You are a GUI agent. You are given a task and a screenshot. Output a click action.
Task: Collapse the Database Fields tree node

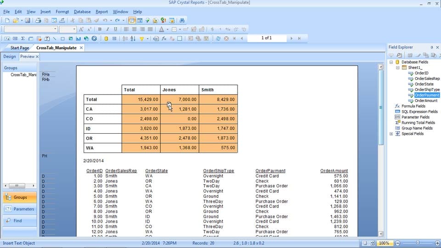391,62
